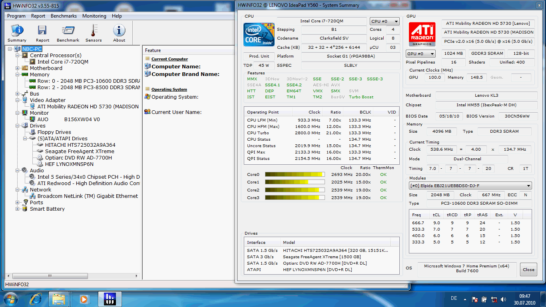Click the tree panel horizontal scrollbar
The height and width of the screenshot is (307, 546).
pyautogui.click(x=72, y=276)
